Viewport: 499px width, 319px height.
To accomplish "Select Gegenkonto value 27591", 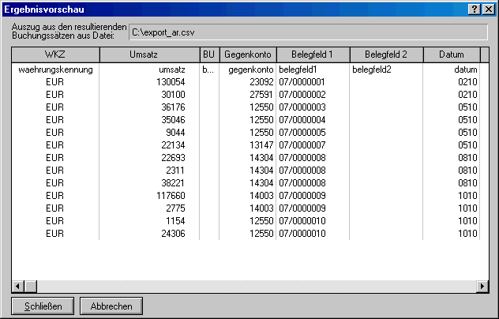I will pyautogui.click(x=261, y=95).
